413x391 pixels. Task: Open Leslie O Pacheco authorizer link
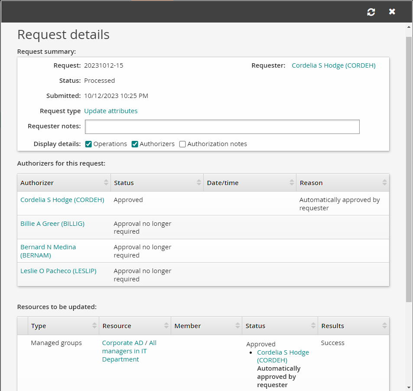pyautogui.click(x=58, y=271)
